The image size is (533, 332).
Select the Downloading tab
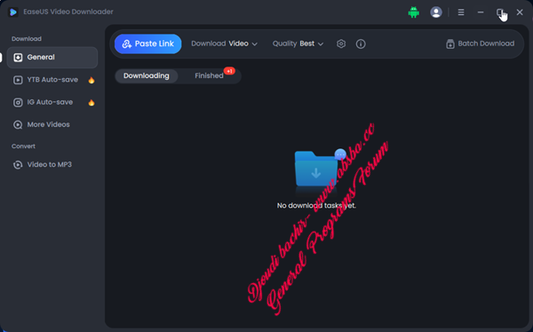tap(147, 75)
